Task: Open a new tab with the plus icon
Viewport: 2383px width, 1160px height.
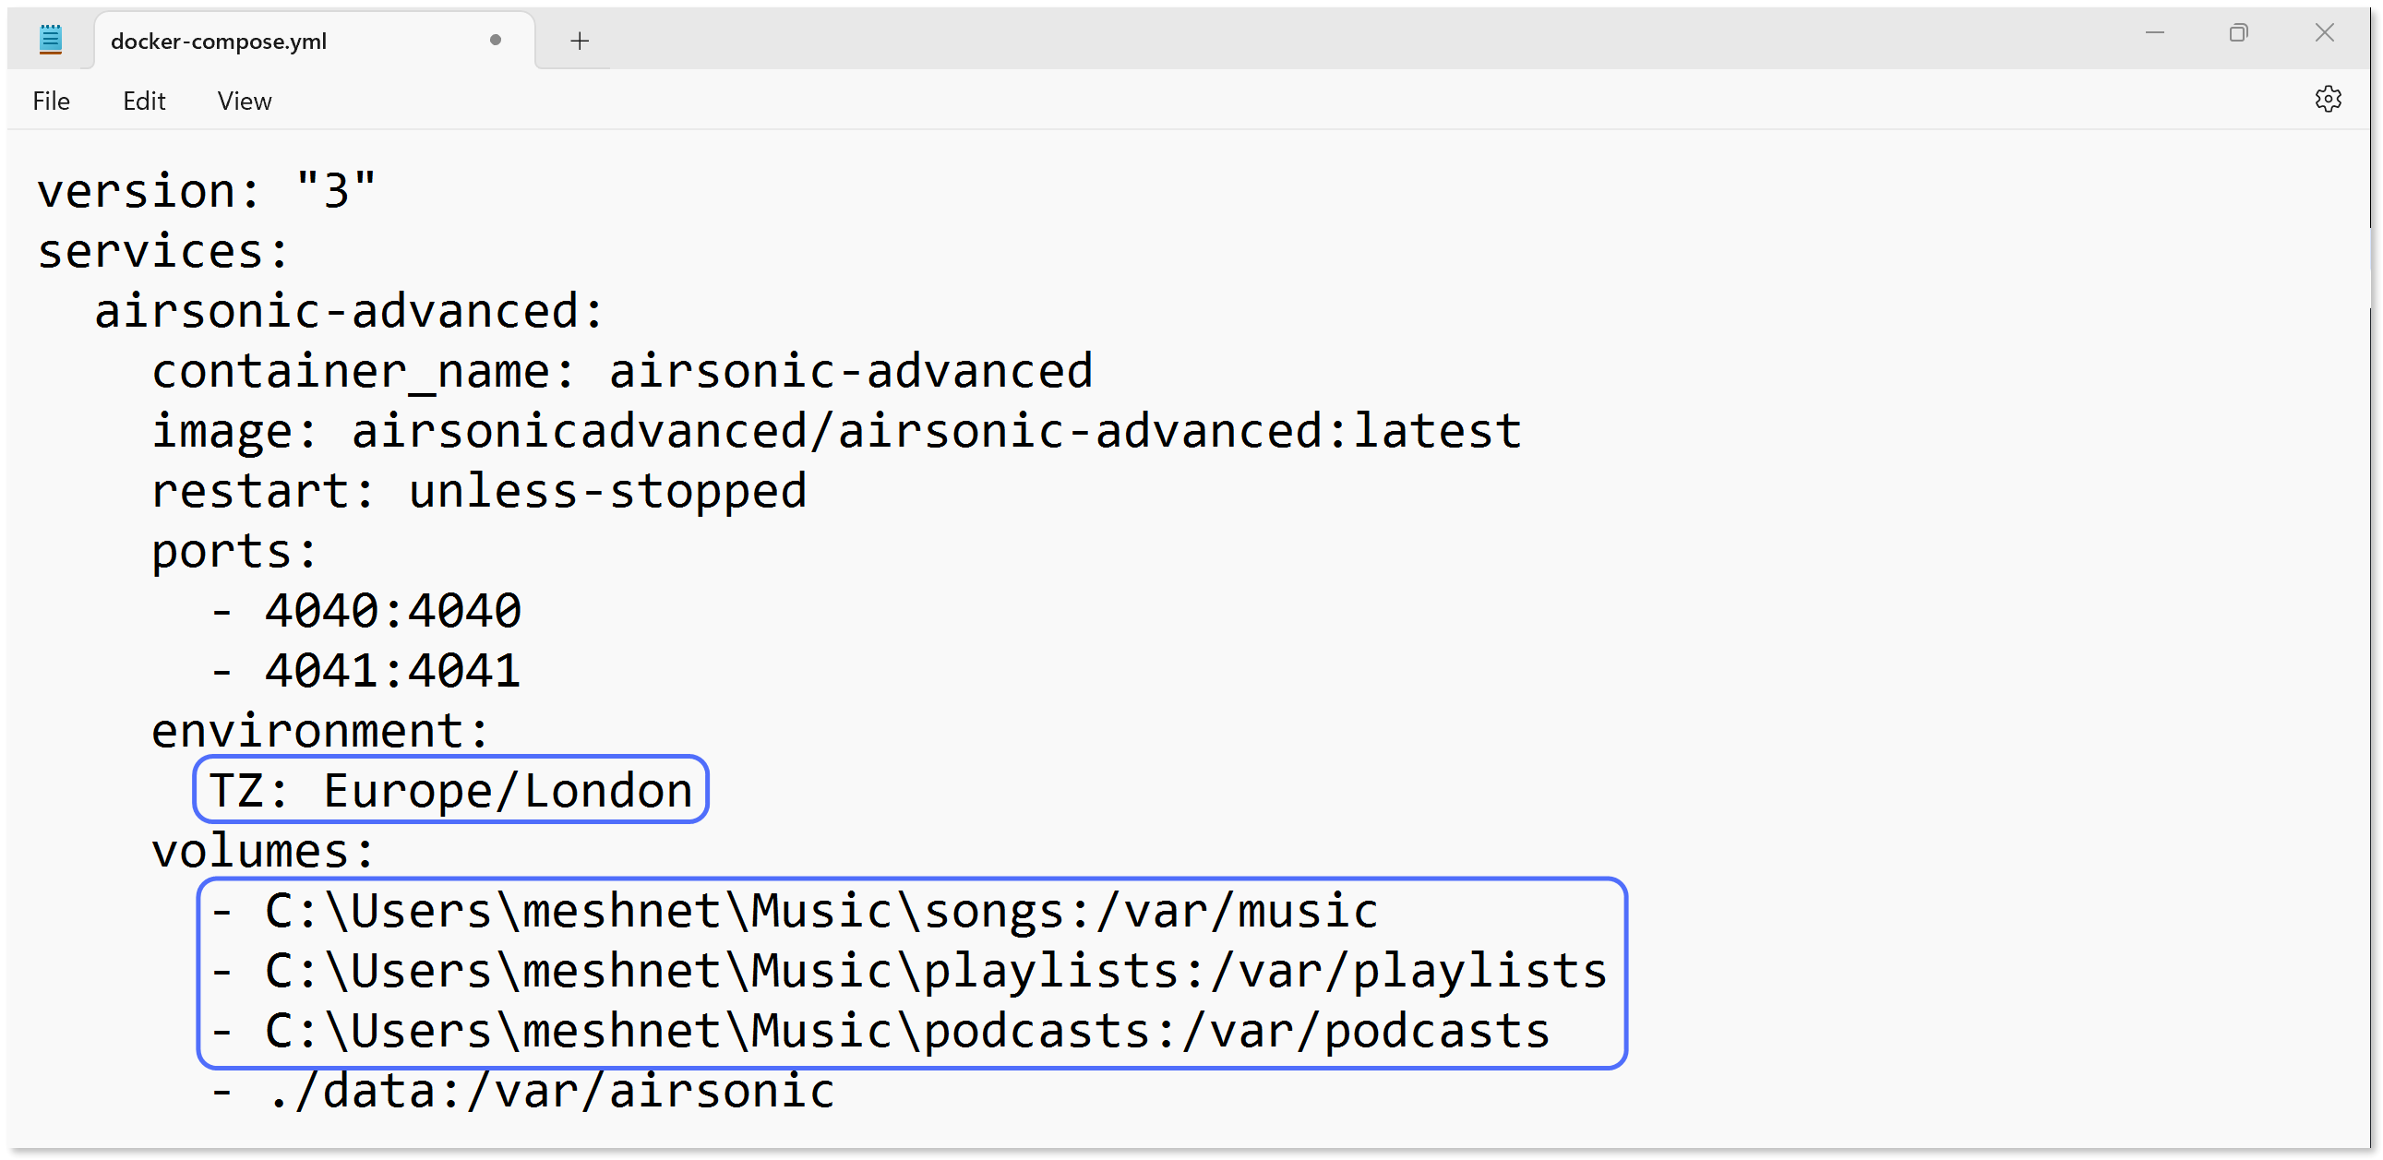Action: click(579, 41)
